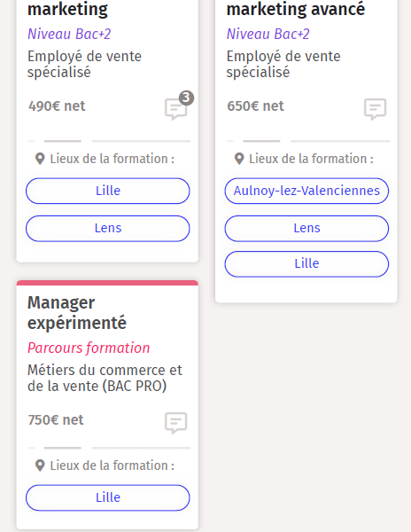Click the 750€ net price

click(x=56, y=420)
